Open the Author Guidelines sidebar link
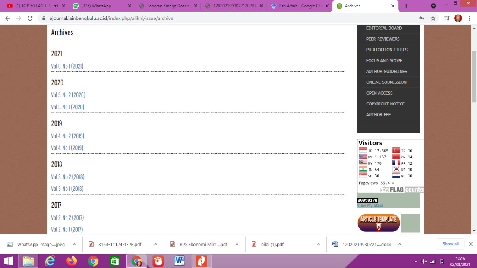 (x=386, y=72)
